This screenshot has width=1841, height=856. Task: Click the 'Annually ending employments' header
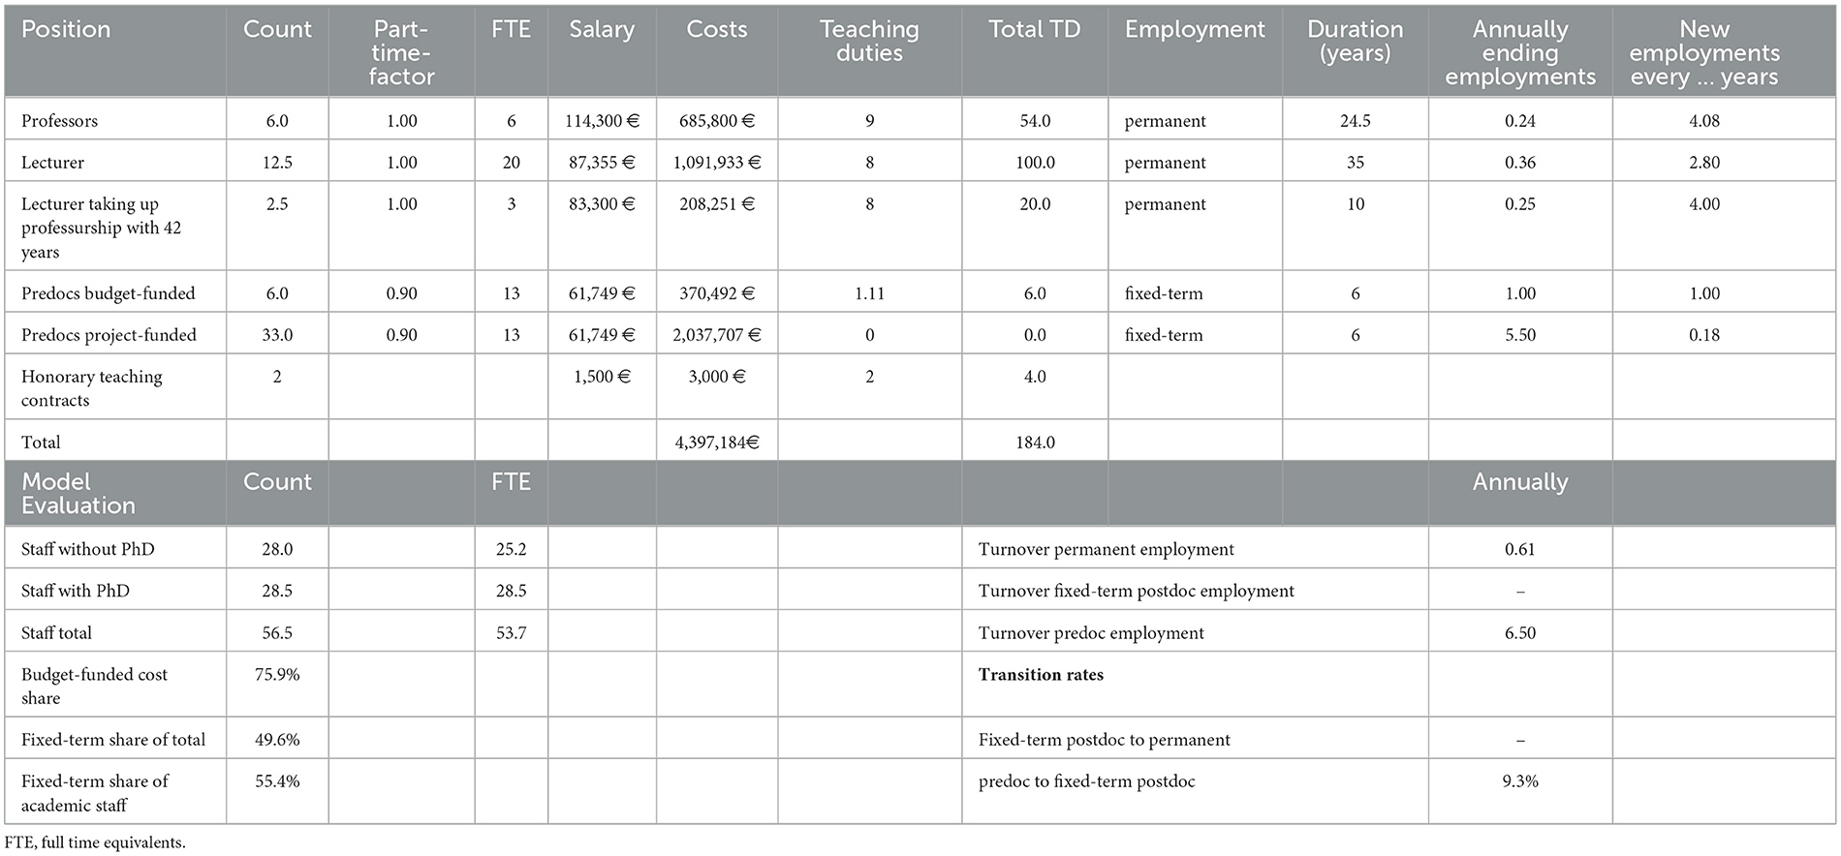[x=1520, y=53]
